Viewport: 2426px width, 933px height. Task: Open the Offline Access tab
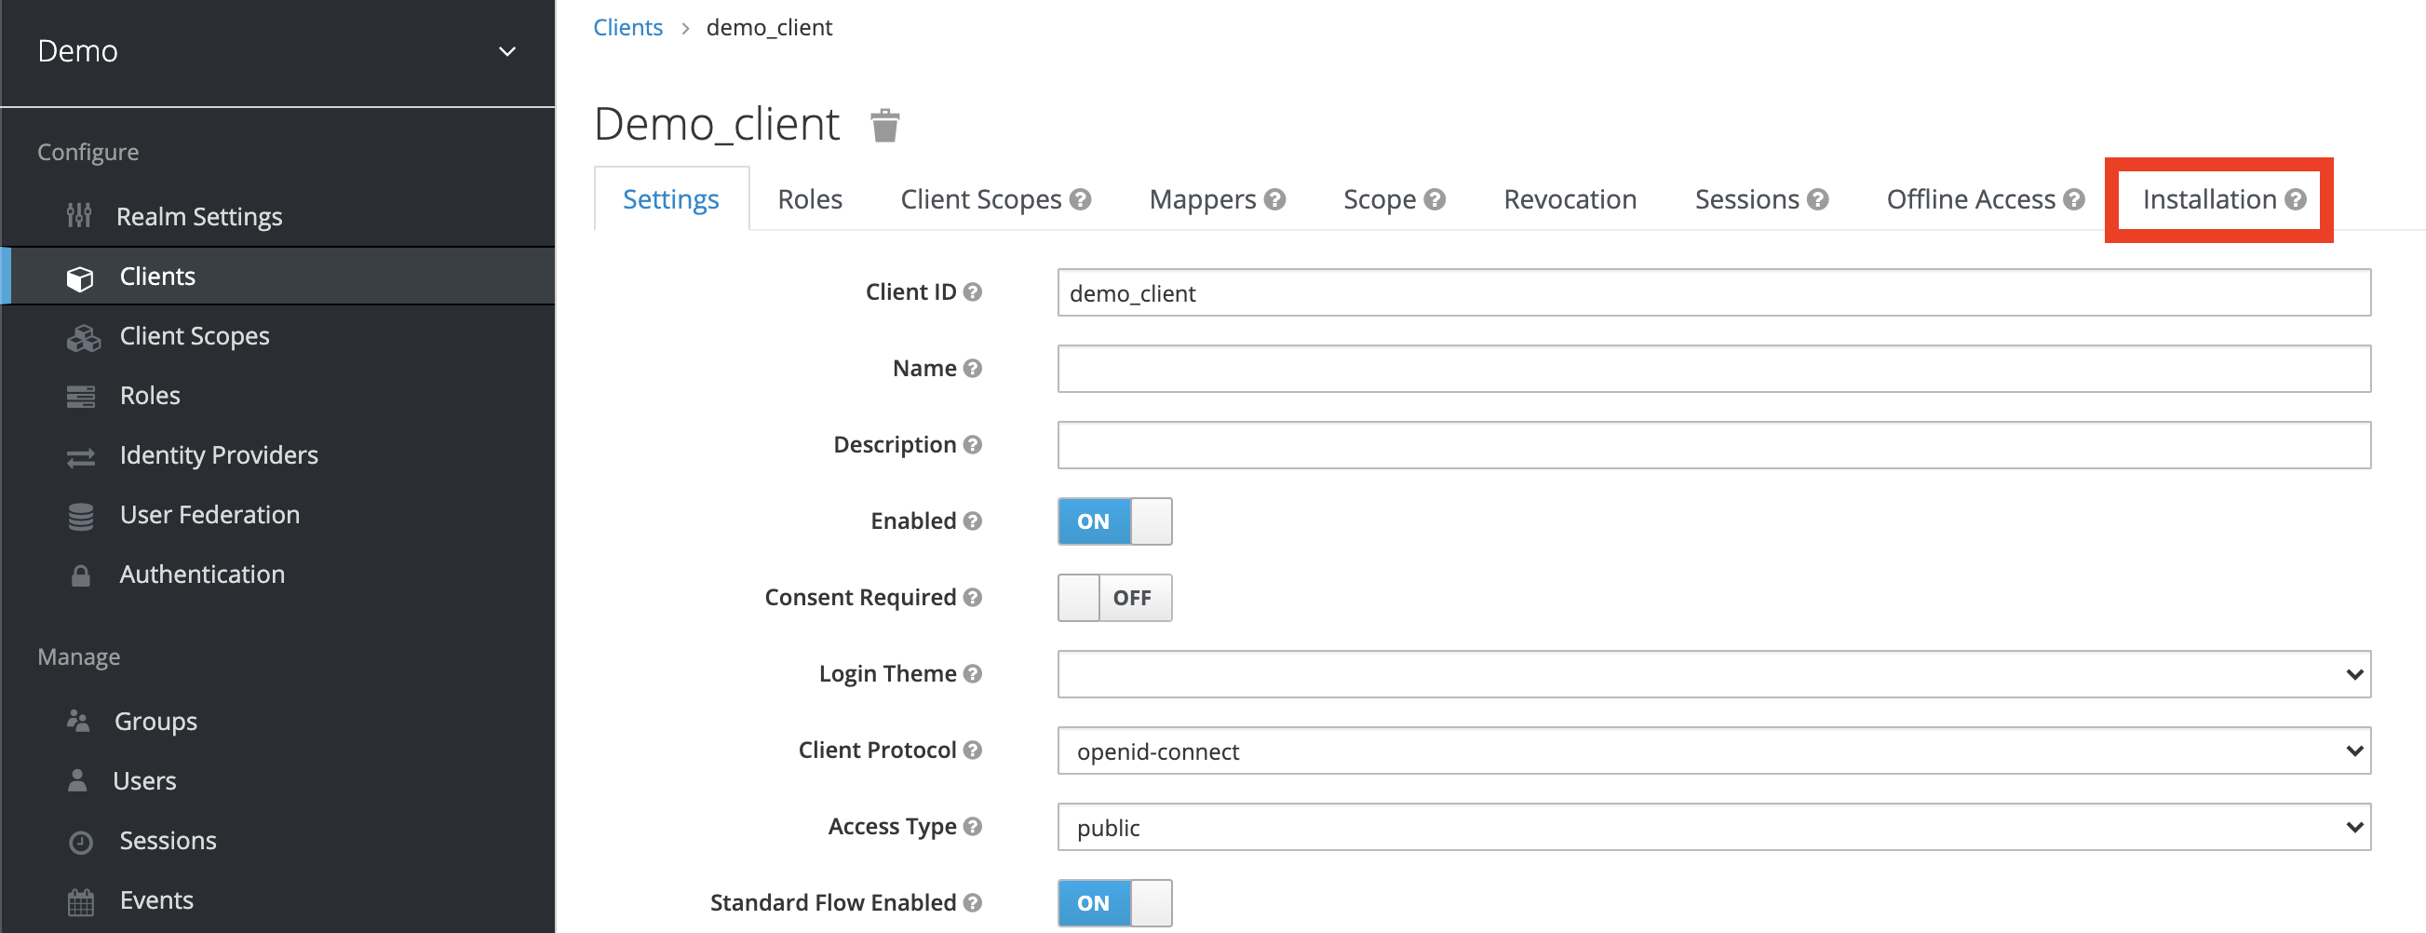tap(1970, 200)
